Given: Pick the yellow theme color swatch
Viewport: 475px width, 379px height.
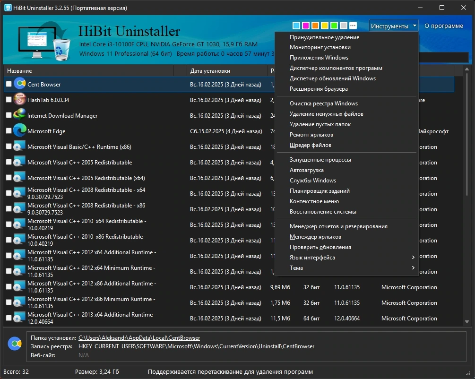Looking at the screenshot, I should coord(324,26).
